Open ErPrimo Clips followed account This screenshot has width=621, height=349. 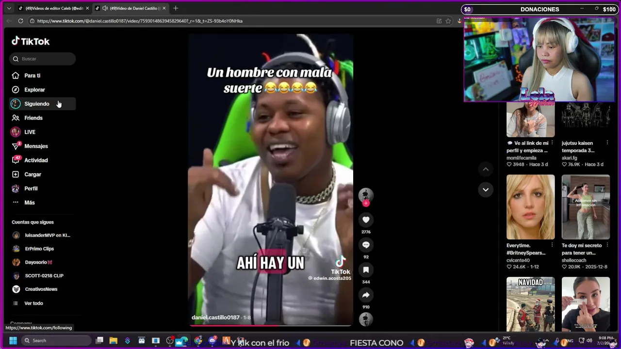coord(43,249)
